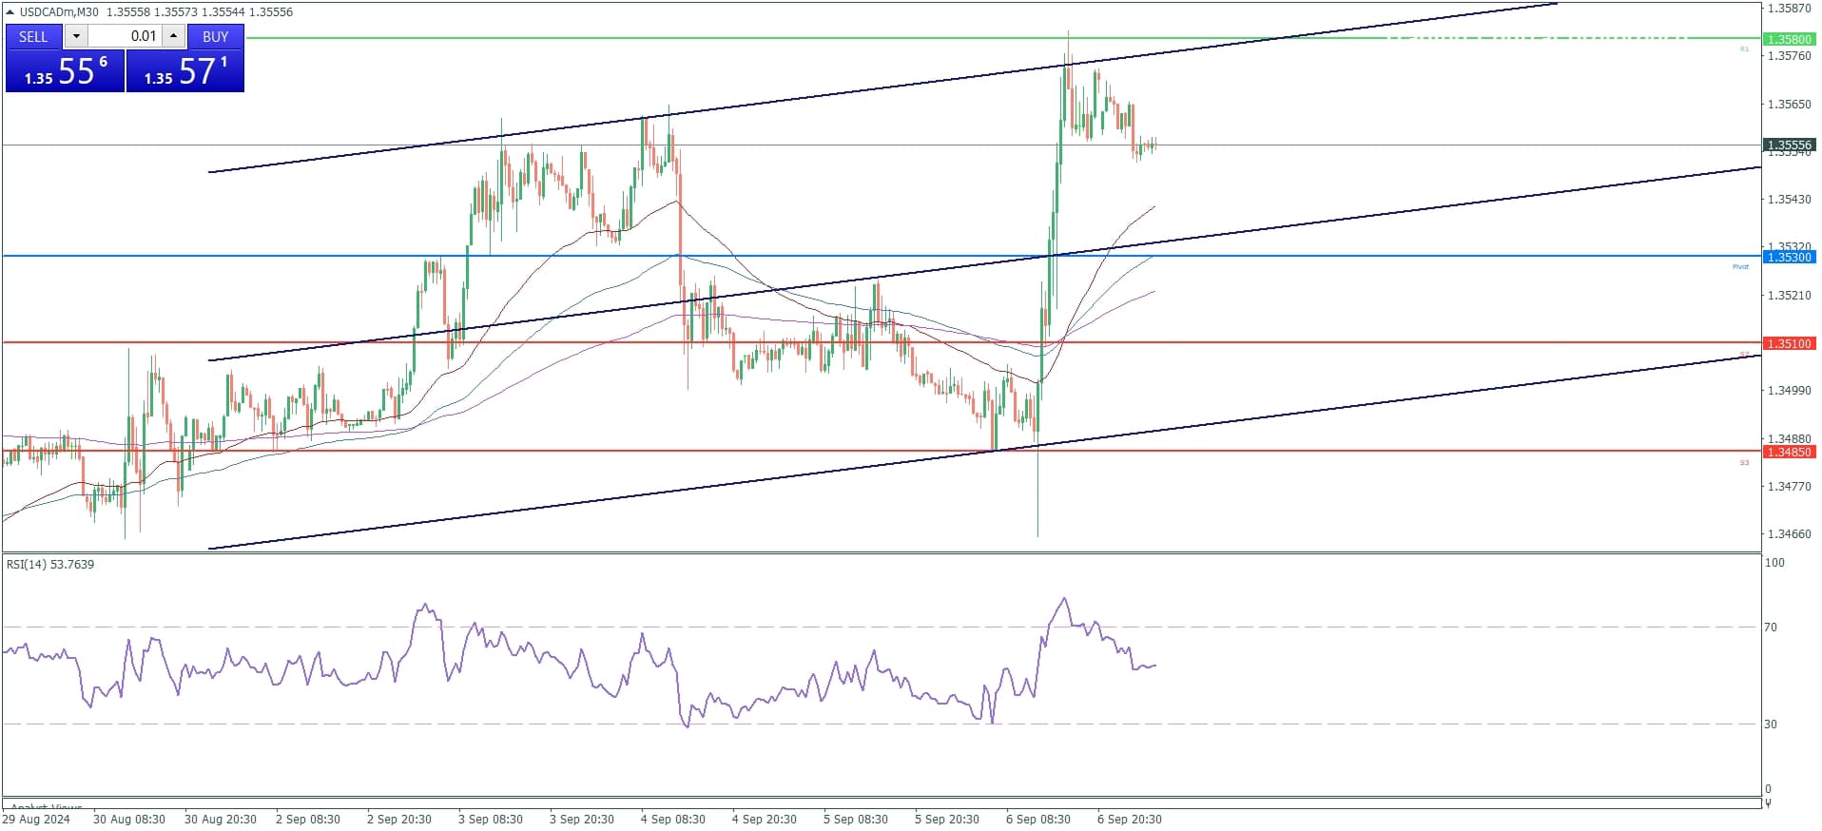Increase the lot volume with up arrow

pos(173,37)
